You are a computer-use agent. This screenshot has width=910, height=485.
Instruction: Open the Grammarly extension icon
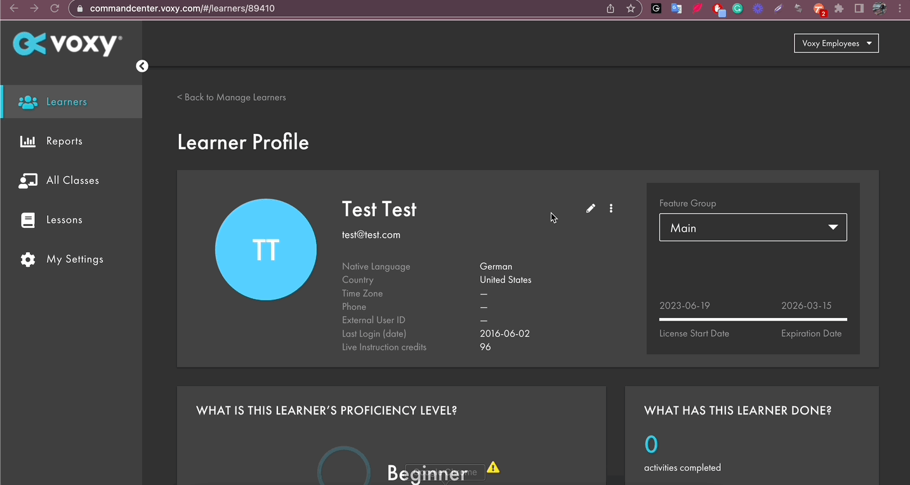coord(737,8)
